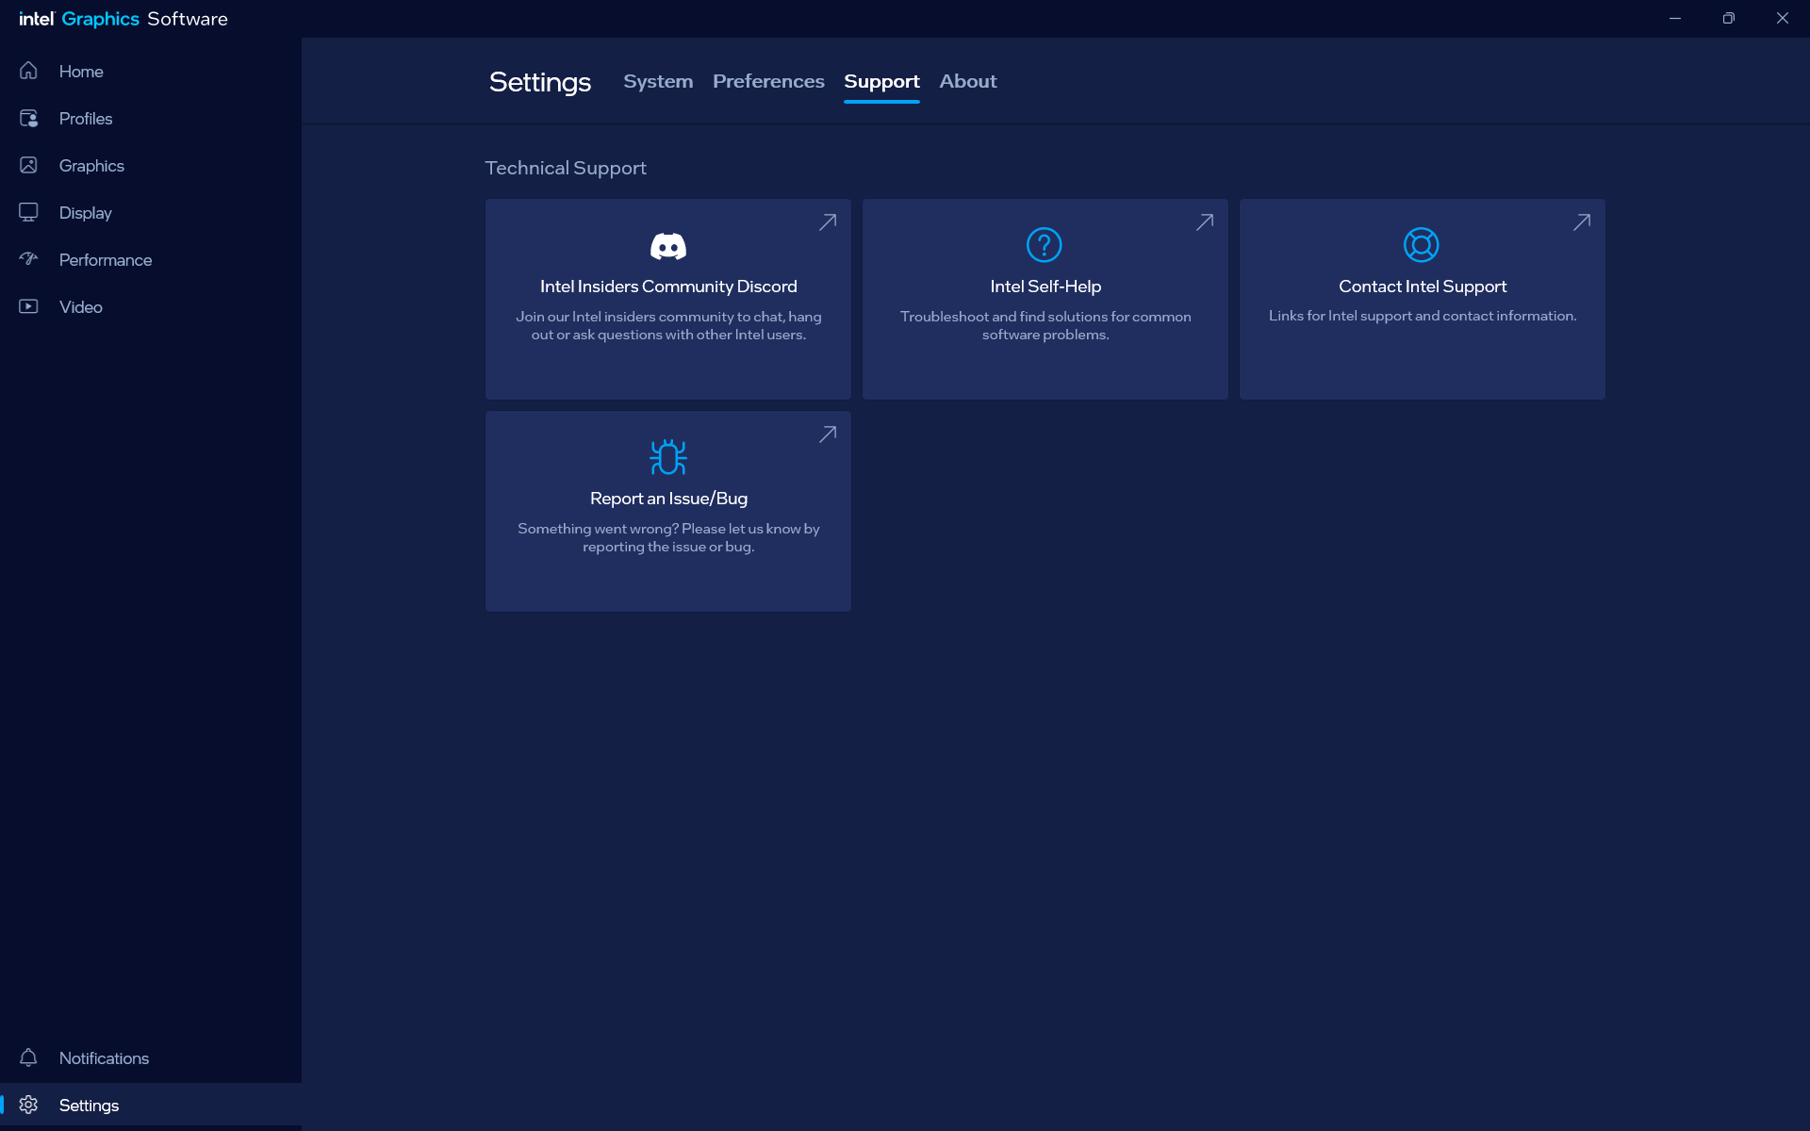Screen dimensions: 1810x1131
Task: Click the Intel Self-Help question mark icon
Action: 1045,245
